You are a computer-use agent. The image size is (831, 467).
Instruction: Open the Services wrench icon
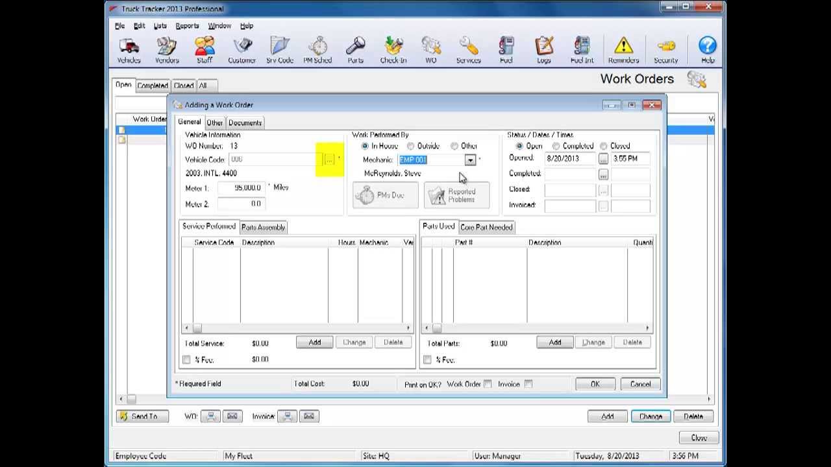click(468, 51)
